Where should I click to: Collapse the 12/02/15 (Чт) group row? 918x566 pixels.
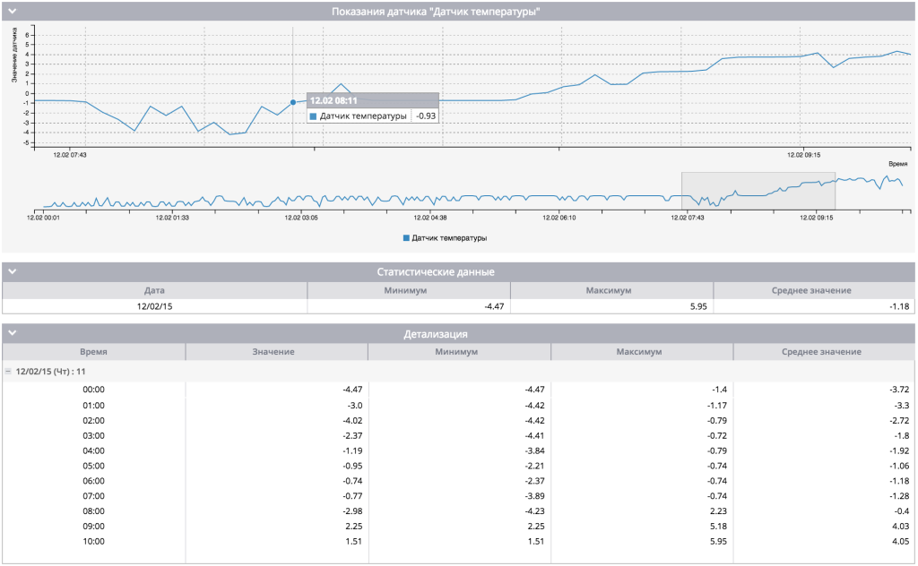(8, 371)
